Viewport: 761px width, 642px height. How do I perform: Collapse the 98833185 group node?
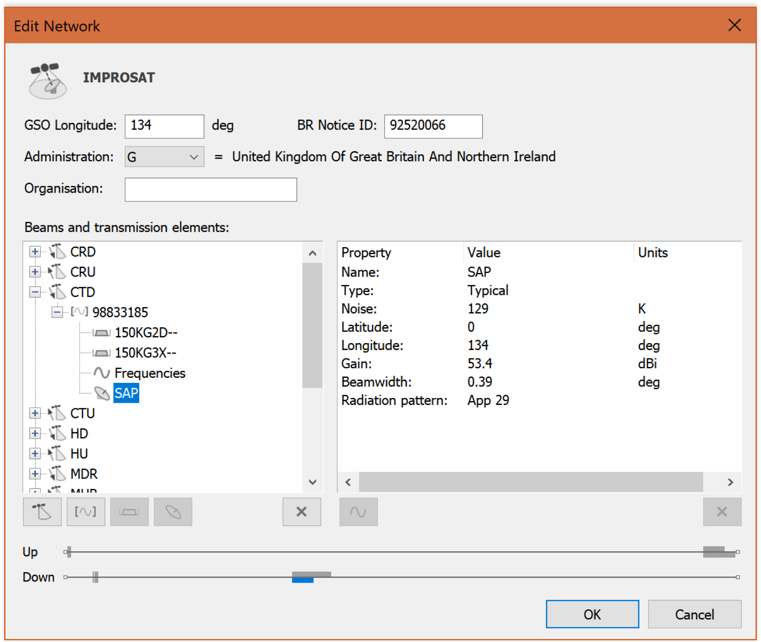[x=57, y=312]
